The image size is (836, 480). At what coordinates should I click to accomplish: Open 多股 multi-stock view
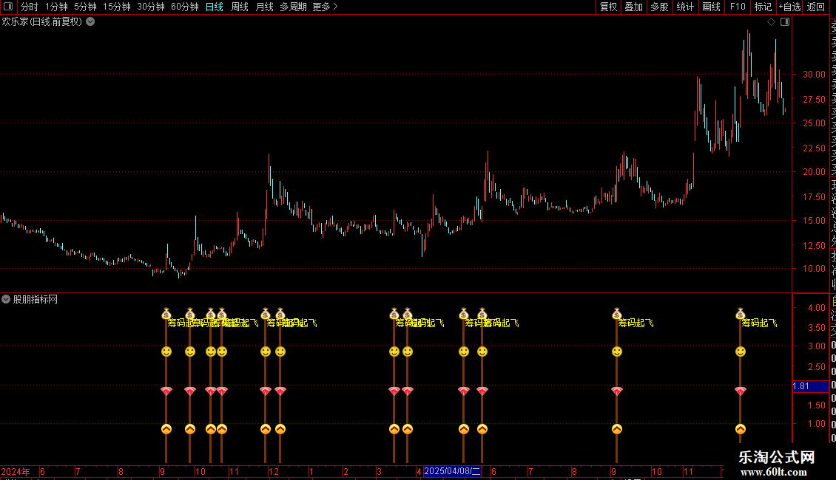(x=659, y=7)
